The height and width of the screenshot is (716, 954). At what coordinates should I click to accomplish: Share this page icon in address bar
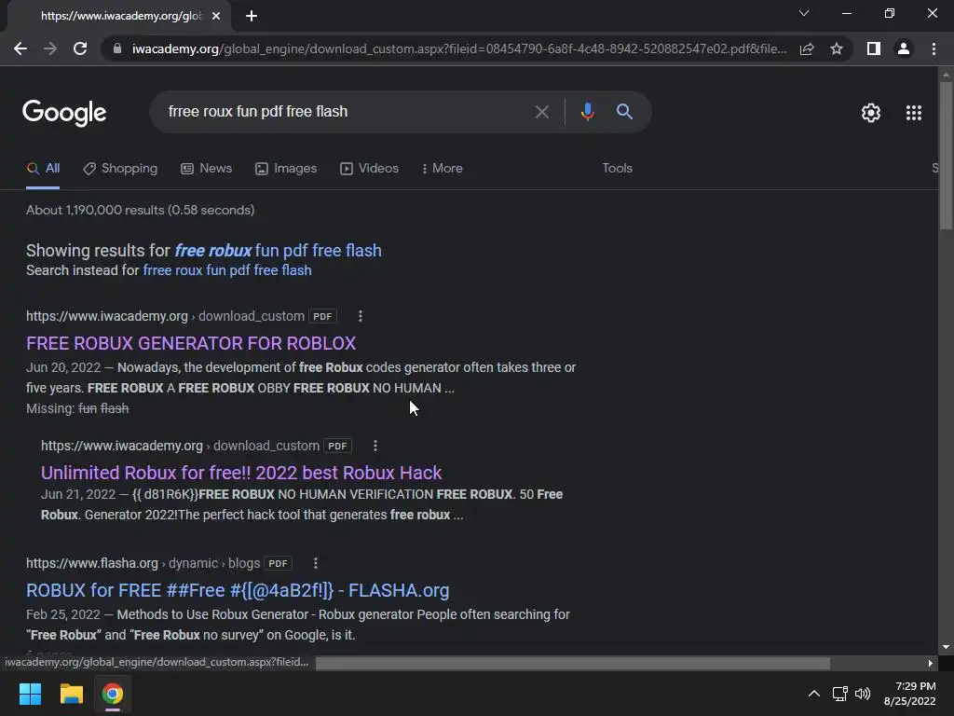pos(807,48)
